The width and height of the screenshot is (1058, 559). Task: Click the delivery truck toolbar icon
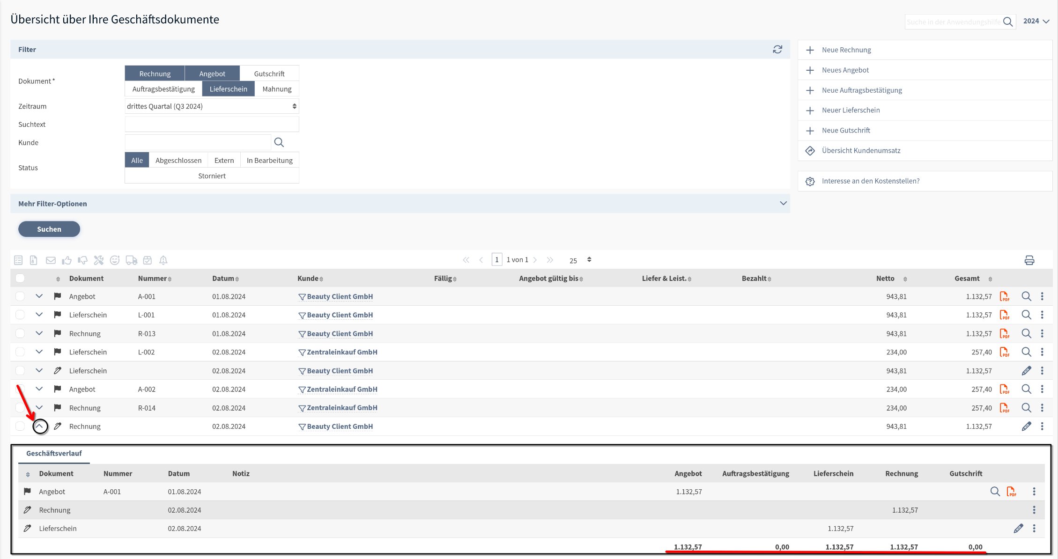tap(132, 260)
